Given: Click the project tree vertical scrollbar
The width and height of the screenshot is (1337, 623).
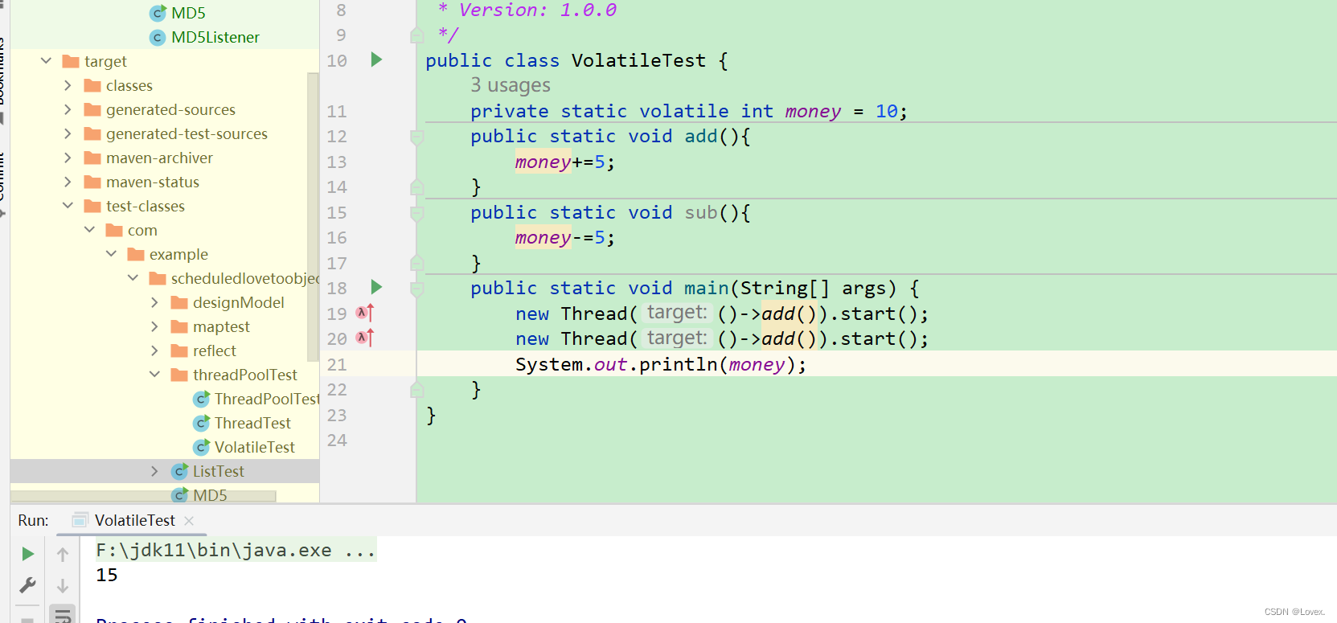Looking at the screenshot, I should (x=314, y=217).
